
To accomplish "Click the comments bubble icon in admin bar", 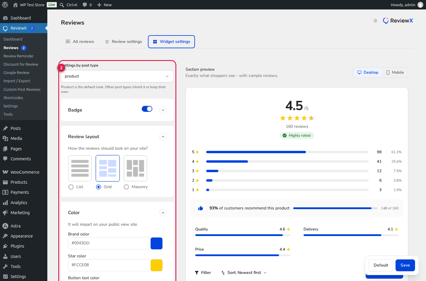I will point(85,5).
